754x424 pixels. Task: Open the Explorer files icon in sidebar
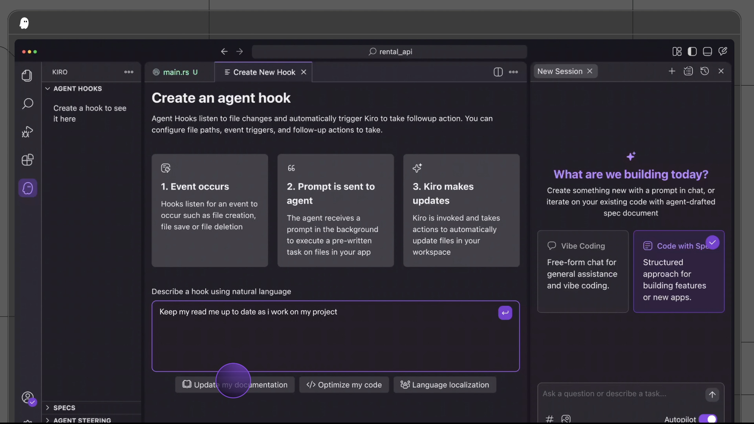[x=27, y=75]
